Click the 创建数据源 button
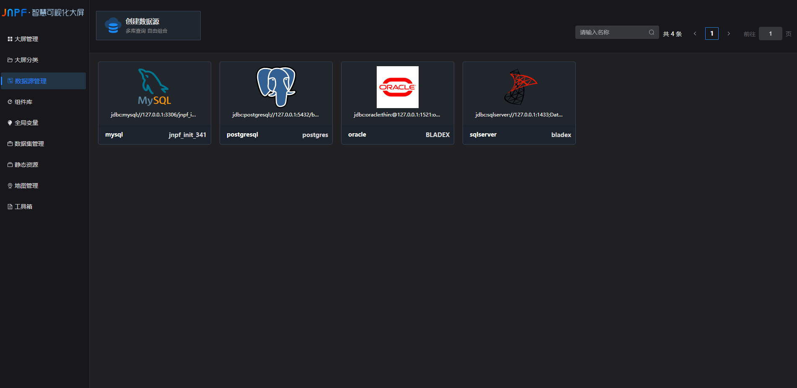The height and width of the screenshot is (388, 797). pos(148,26)
